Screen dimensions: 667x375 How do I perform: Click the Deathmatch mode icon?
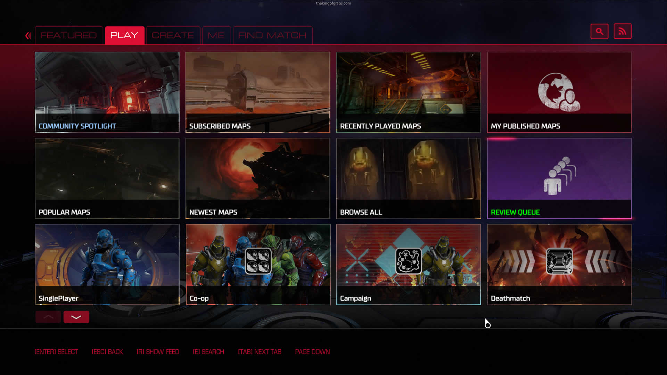[x=559, y=261]
